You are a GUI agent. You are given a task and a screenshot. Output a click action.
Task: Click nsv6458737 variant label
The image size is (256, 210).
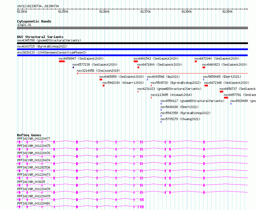[x=238, y=89]
